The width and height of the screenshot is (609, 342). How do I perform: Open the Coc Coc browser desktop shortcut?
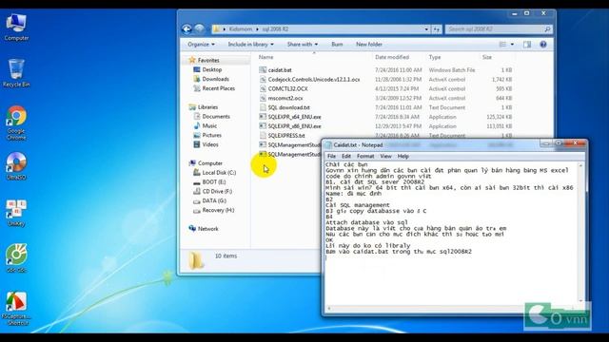[x=16, y=257]
